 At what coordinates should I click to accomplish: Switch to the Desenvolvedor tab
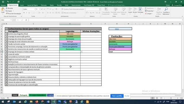(x=76, y=5)
